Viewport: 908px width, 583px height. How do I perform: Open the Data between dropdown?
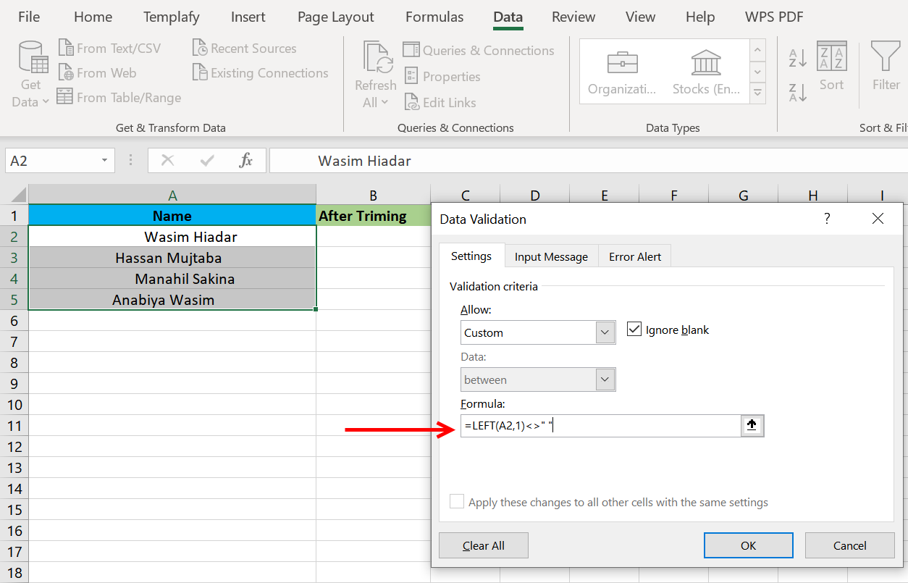pos(605,379)
